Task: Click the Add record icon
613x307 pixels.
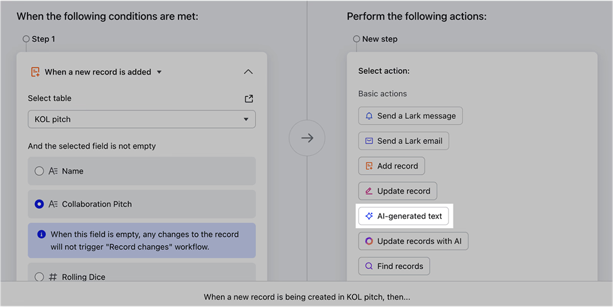Action: [x=369, y=166]
